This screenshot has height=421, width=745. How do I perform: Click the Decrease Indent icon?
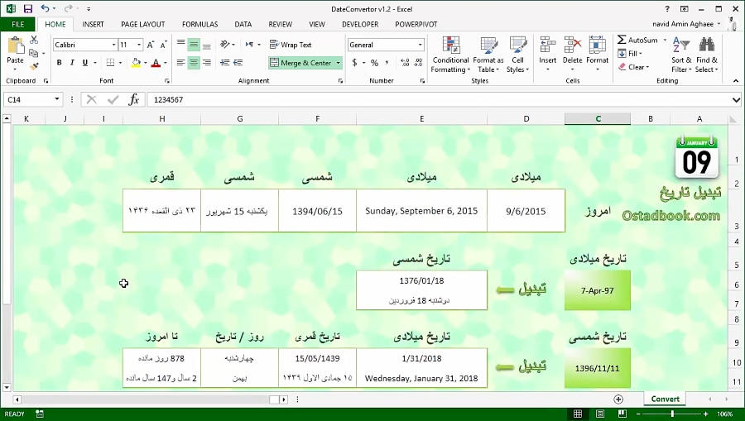(224, 62)
